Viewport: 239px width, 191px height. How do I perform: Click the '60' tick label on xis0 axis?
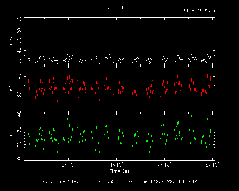19,41
